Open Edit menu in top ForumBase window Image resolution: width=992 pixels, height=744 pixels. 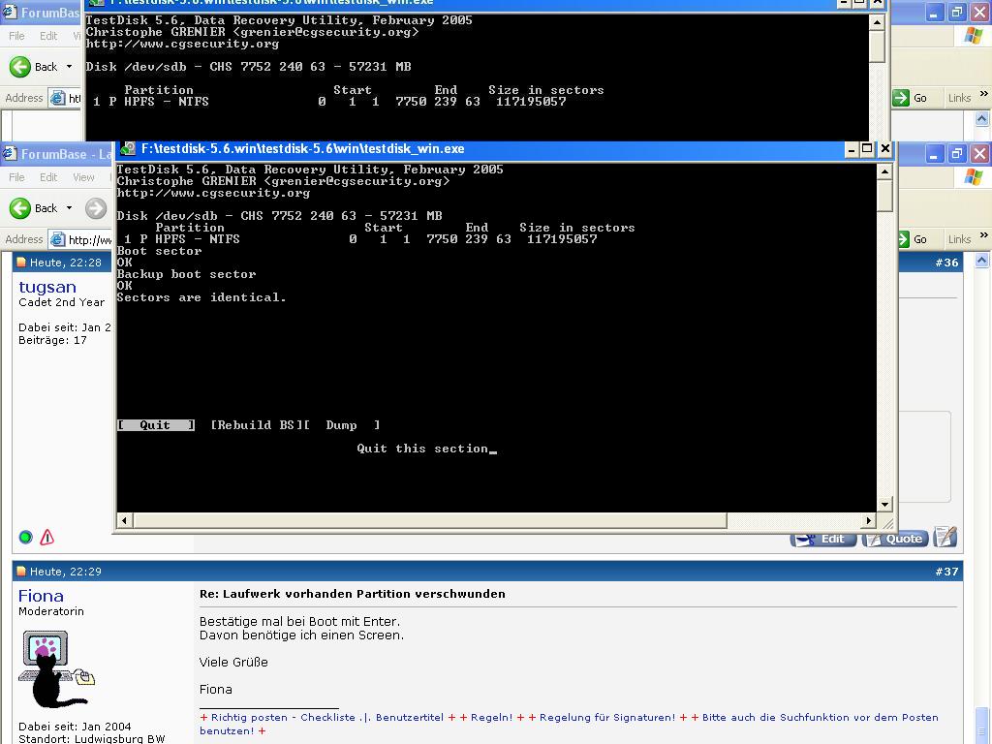point(48,36)
